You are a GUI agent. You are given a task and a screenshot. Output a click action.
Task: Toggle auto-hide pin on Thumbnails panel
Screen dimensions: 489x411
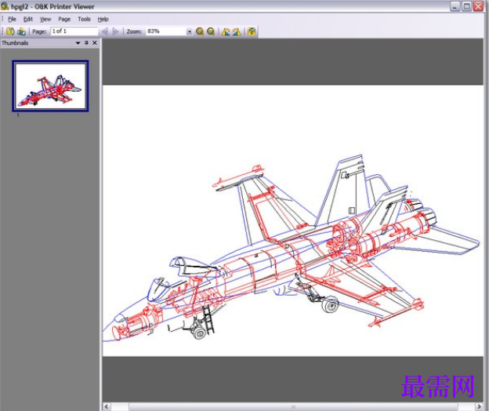tap(86, 43)
